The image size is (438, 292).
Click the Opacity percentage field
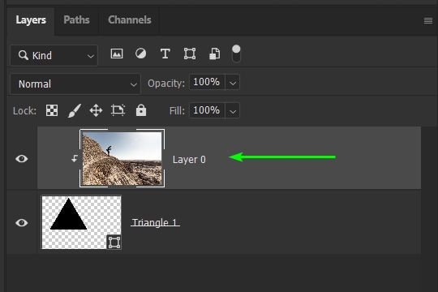click(x=207, y=82)
